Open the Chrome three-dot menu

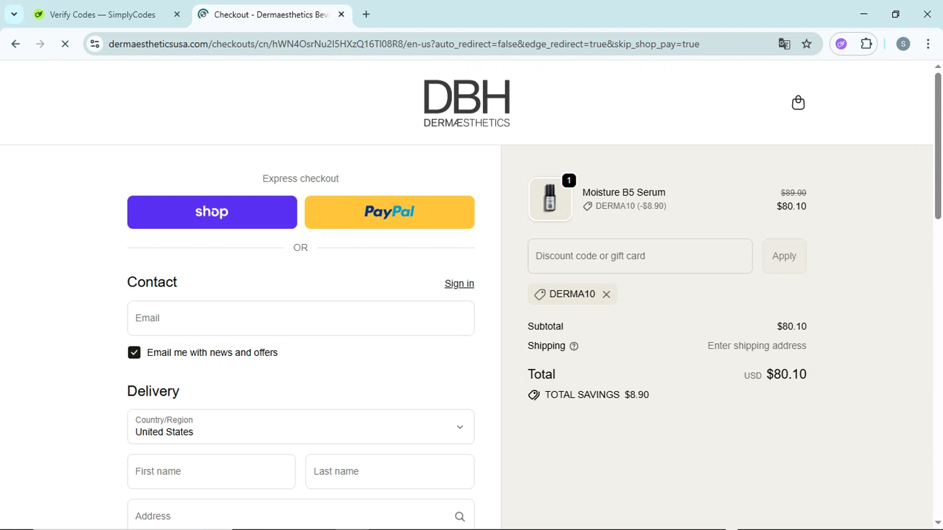click(x=928, y=44)
